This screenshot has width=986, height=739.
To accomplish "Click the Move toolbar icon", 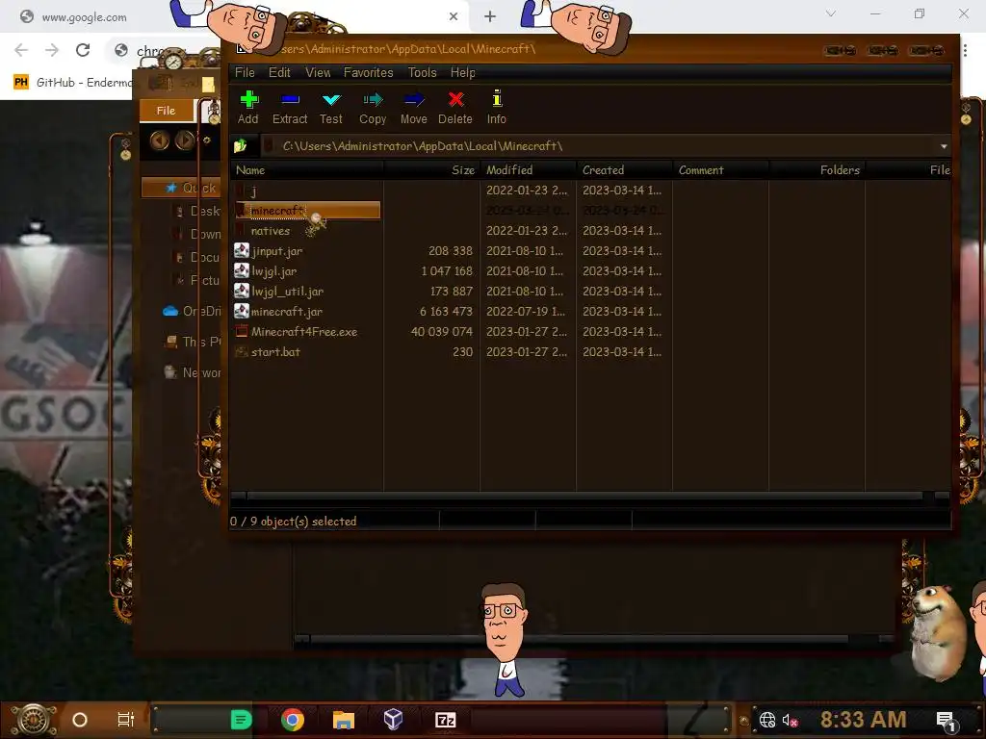I will (x=414, y=99).
